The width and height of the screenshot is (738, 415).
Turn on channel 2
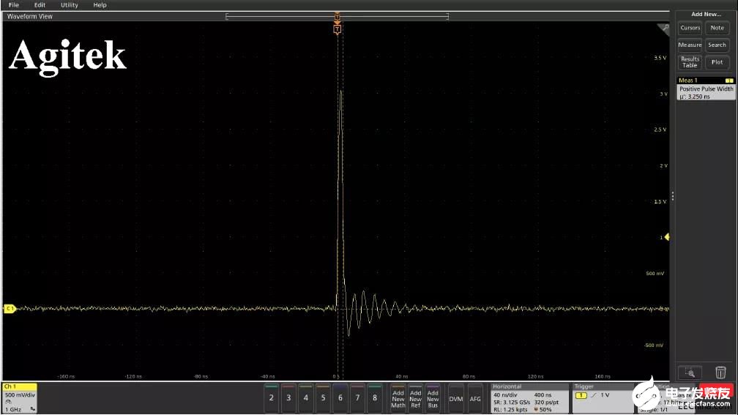click(271, 398)
